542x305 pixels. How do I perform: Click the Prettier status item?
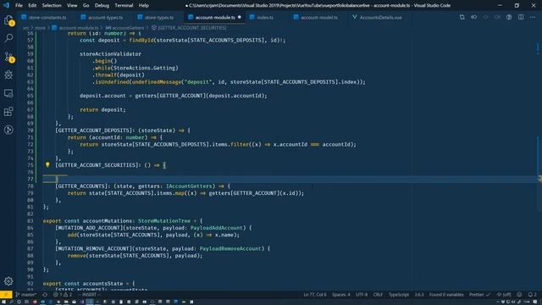tap(479, 295)
